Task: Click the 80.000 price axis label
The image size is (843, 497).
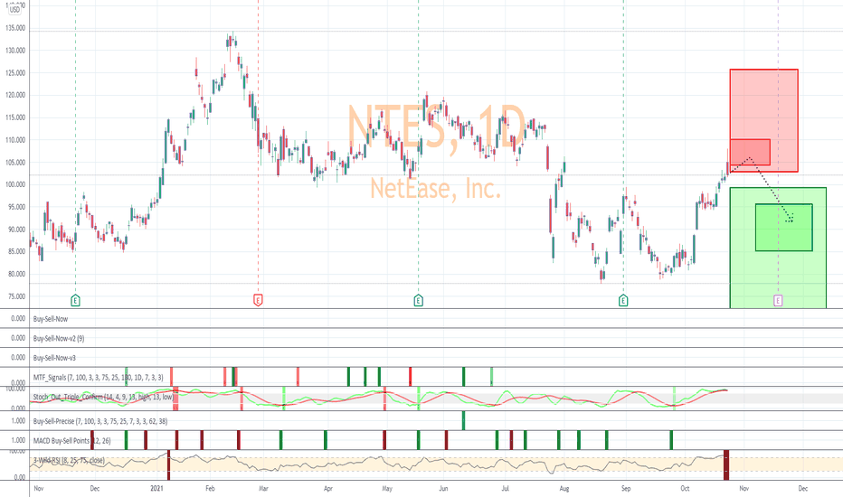Action: coord(16,274)
